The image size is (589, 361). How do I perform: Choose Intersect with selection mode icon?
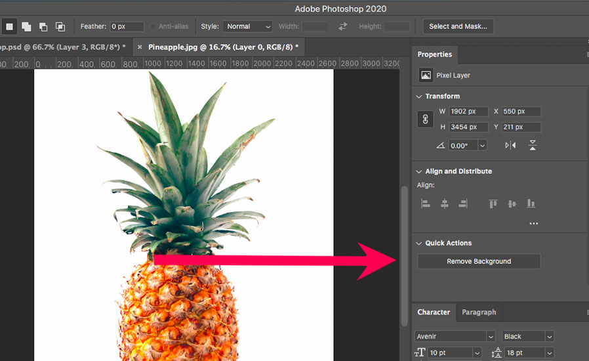pyautogui.click(x=60, y=27)
